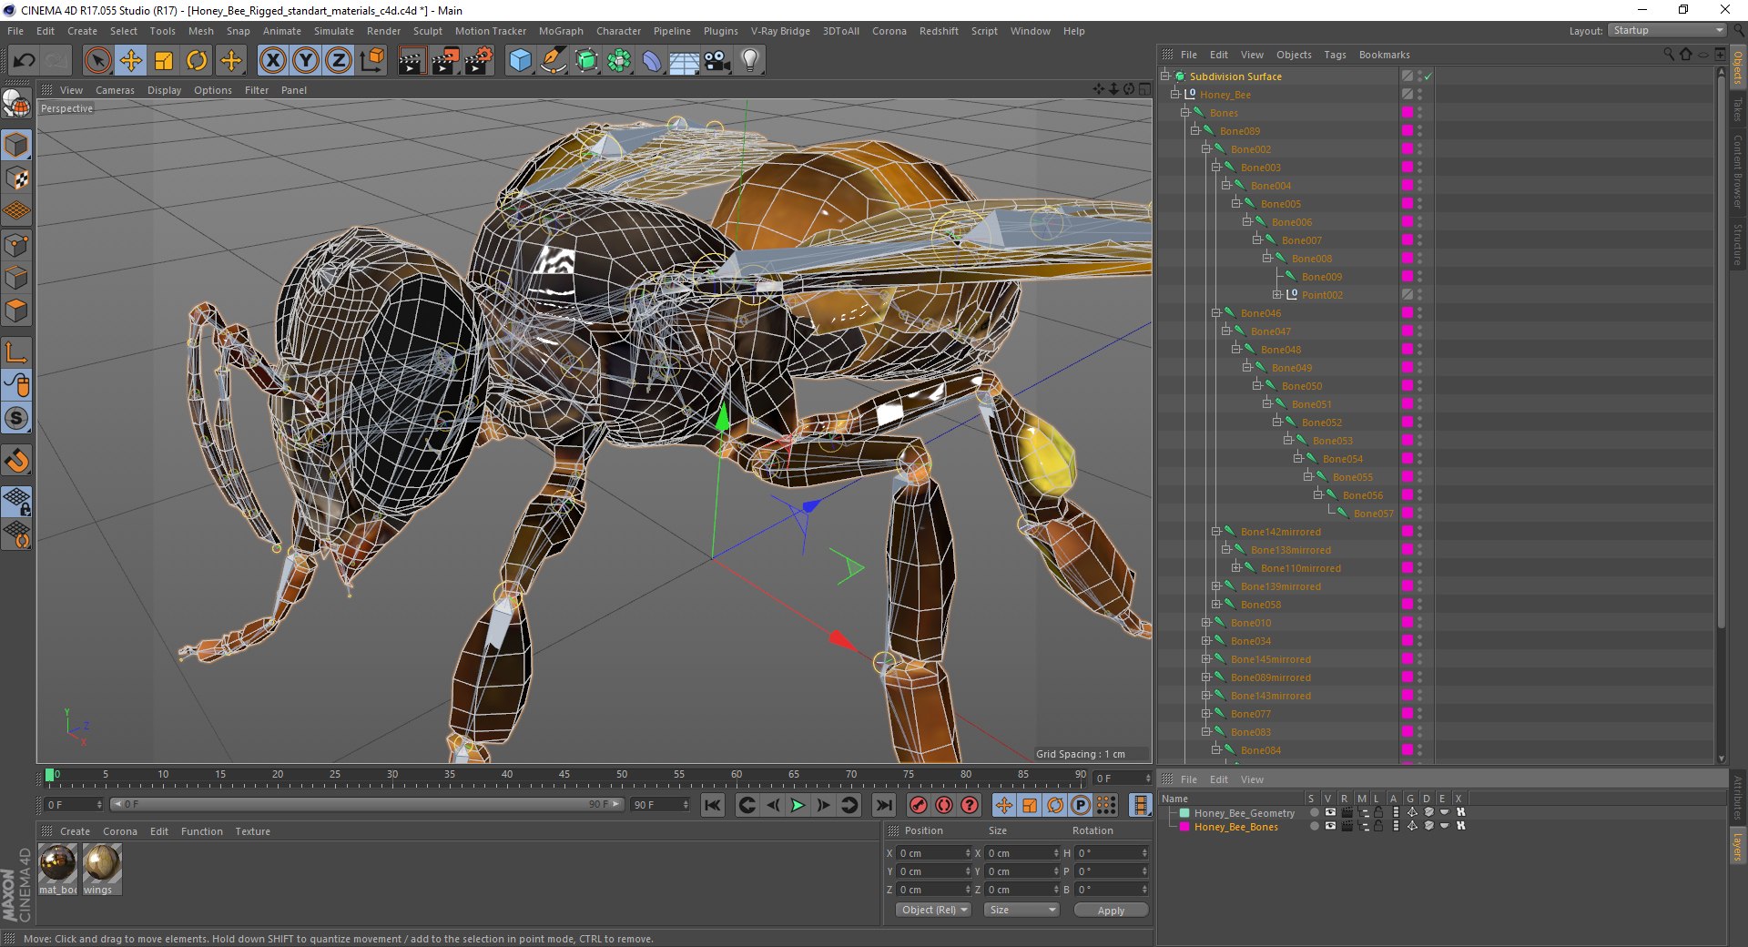
Task: Open material manager Create menu
Action: 75,831
